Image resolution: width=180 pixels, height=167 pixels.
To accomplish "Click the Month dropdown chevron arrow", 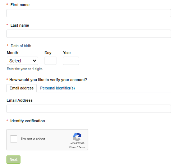I will [34, 61].
